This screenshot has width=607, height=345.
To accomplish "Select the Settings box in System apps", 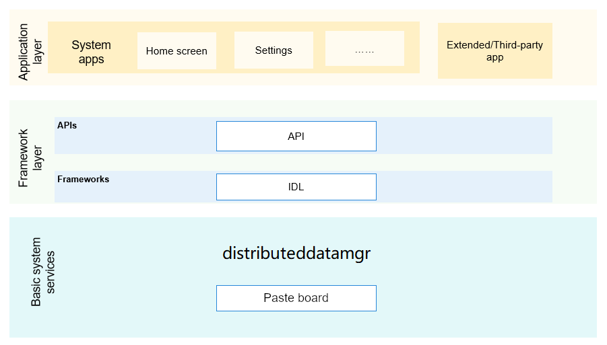I will click(274, 50).
